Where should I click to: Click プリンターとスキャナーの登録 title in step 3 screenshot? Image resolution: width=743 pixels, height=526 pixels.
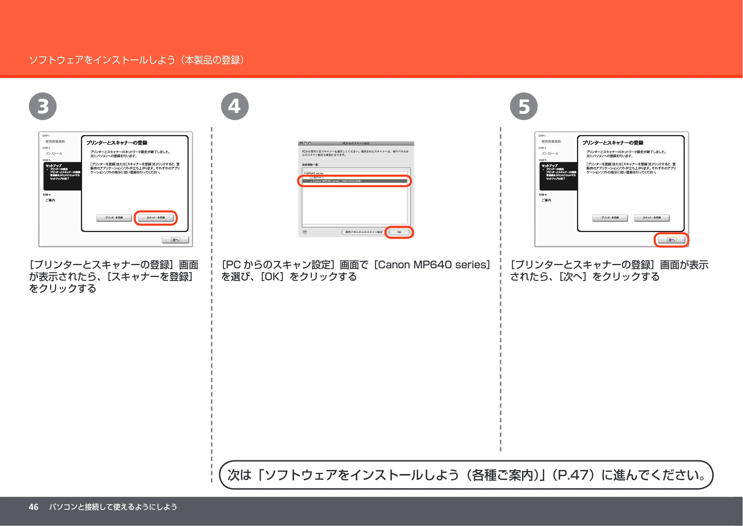point(117,143)
